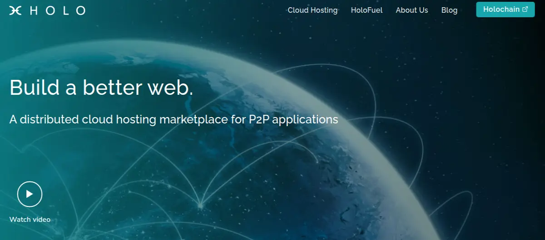Select the headline "Build a better web."
Viewport: 545px width, 240px height.
click(101, 87)
